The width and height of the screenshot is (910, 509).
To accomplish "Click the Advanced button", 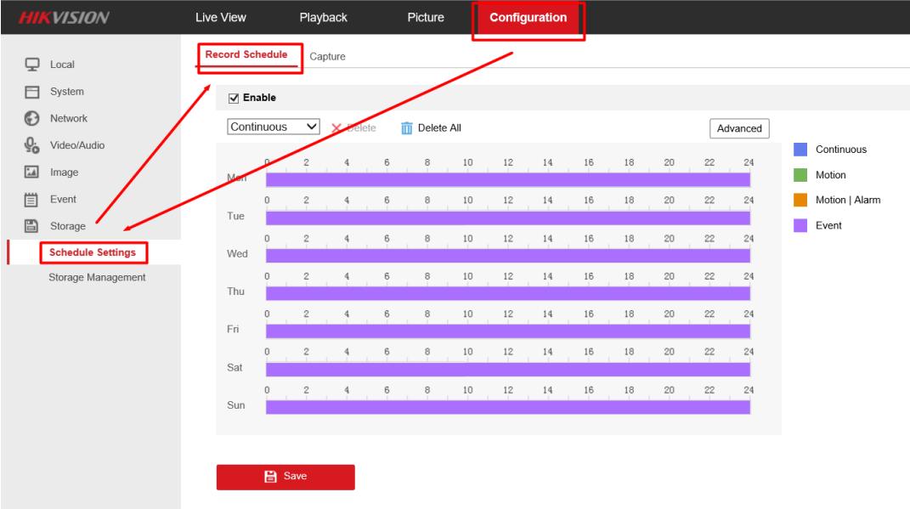I will (739, 128).
